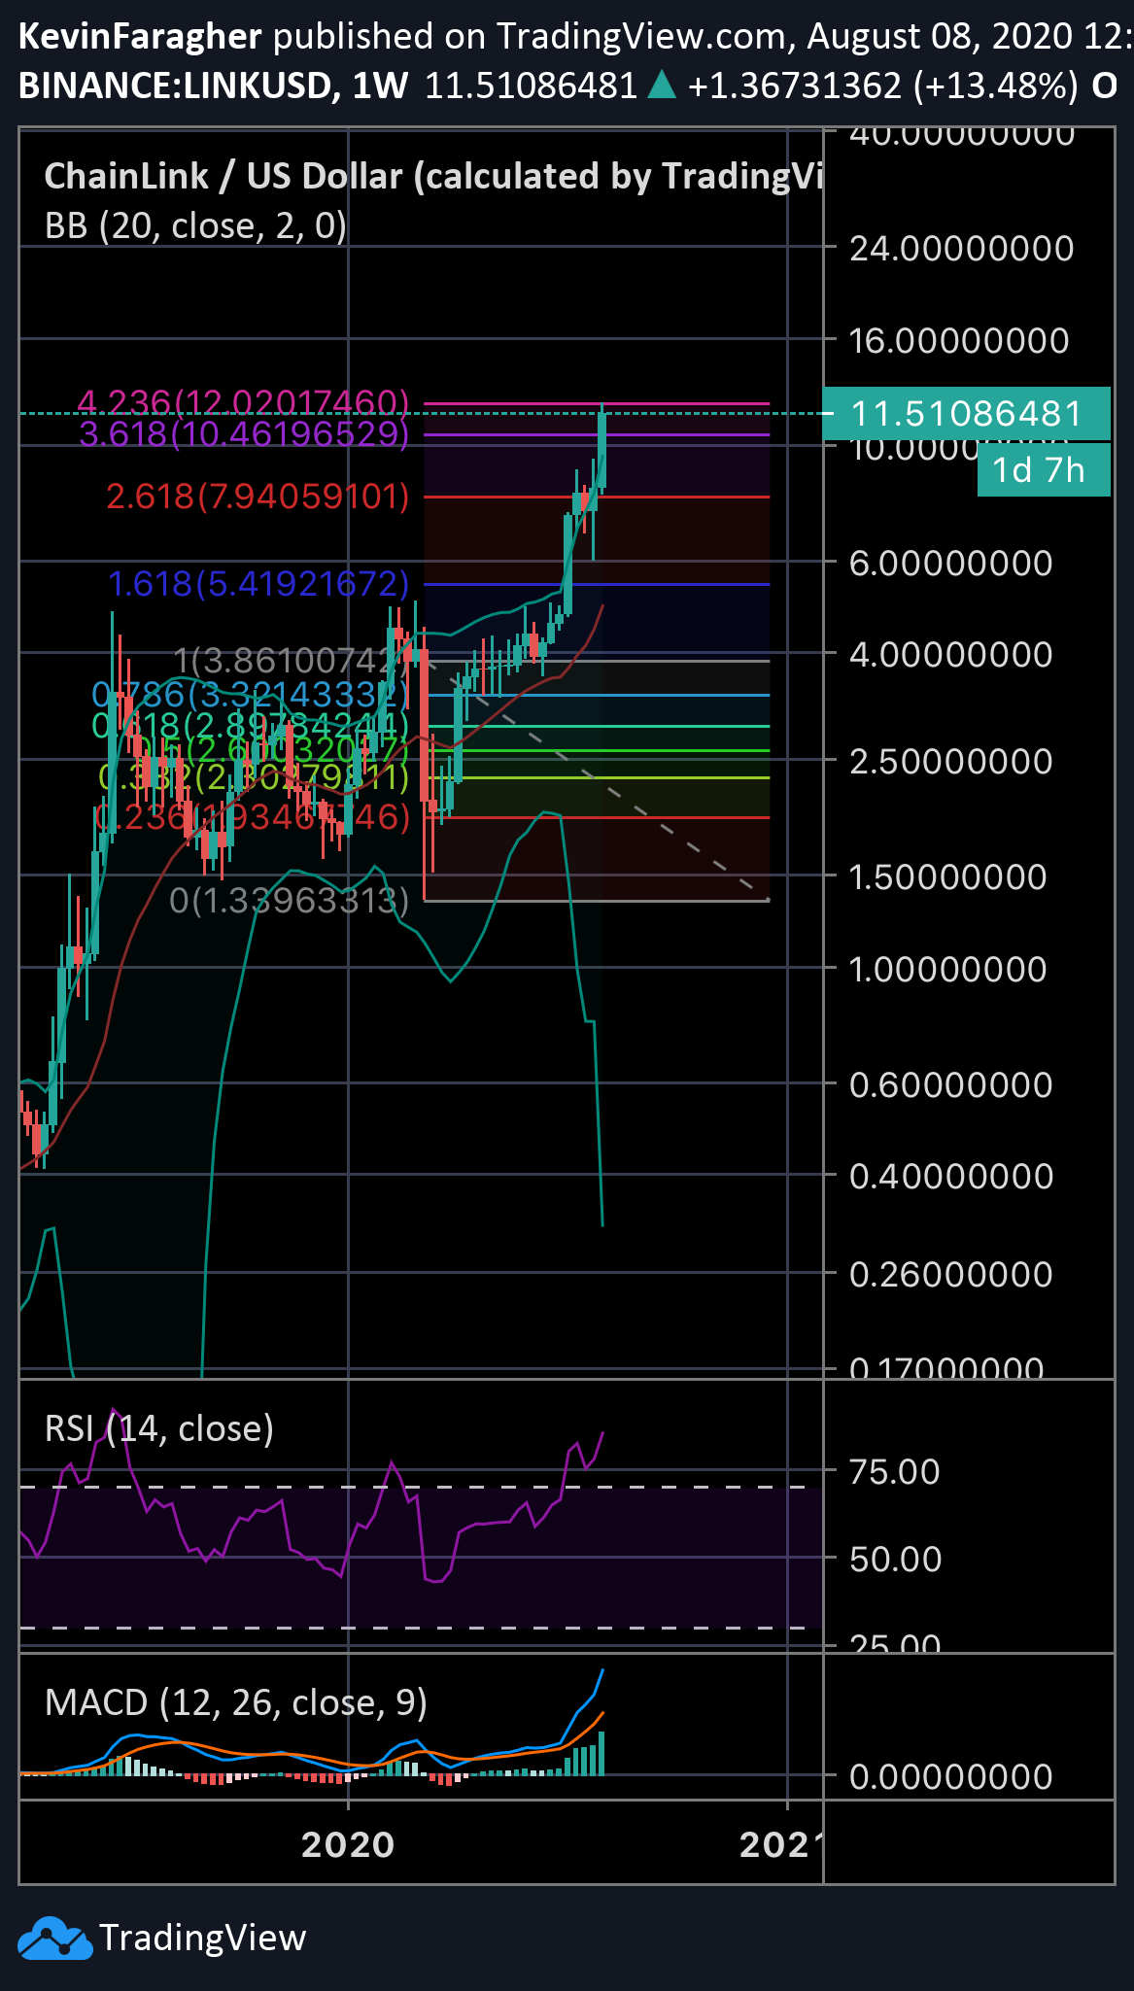
Task: Select the 1W timeframe label
Action: pos(381,86)
